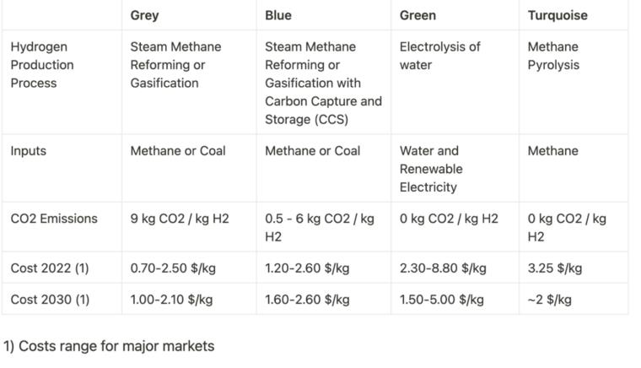Click the Electrolysis of water cell
Image resolution: width=641 pixels, height=368 pixels.
[x=439, y=56]
